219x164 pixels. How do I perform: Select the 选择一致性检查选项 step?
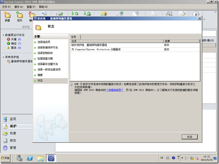point(49,69)
